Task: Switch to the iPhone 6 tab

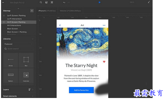Action: coord(47,11)
